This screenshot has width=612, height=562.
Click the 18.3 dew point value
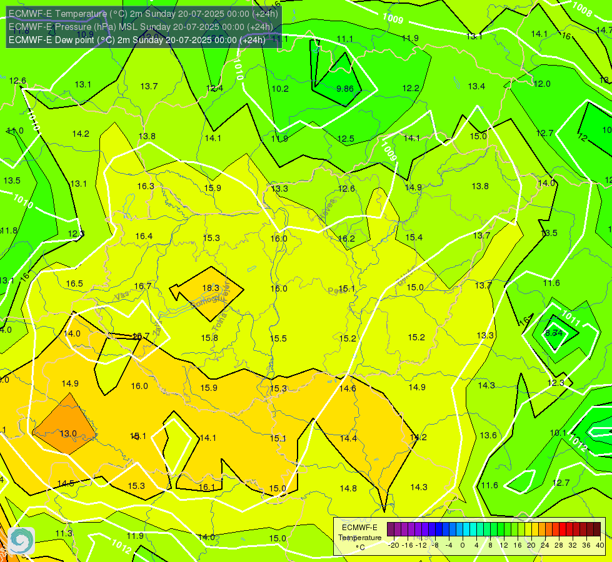click(x=211, y=288)
